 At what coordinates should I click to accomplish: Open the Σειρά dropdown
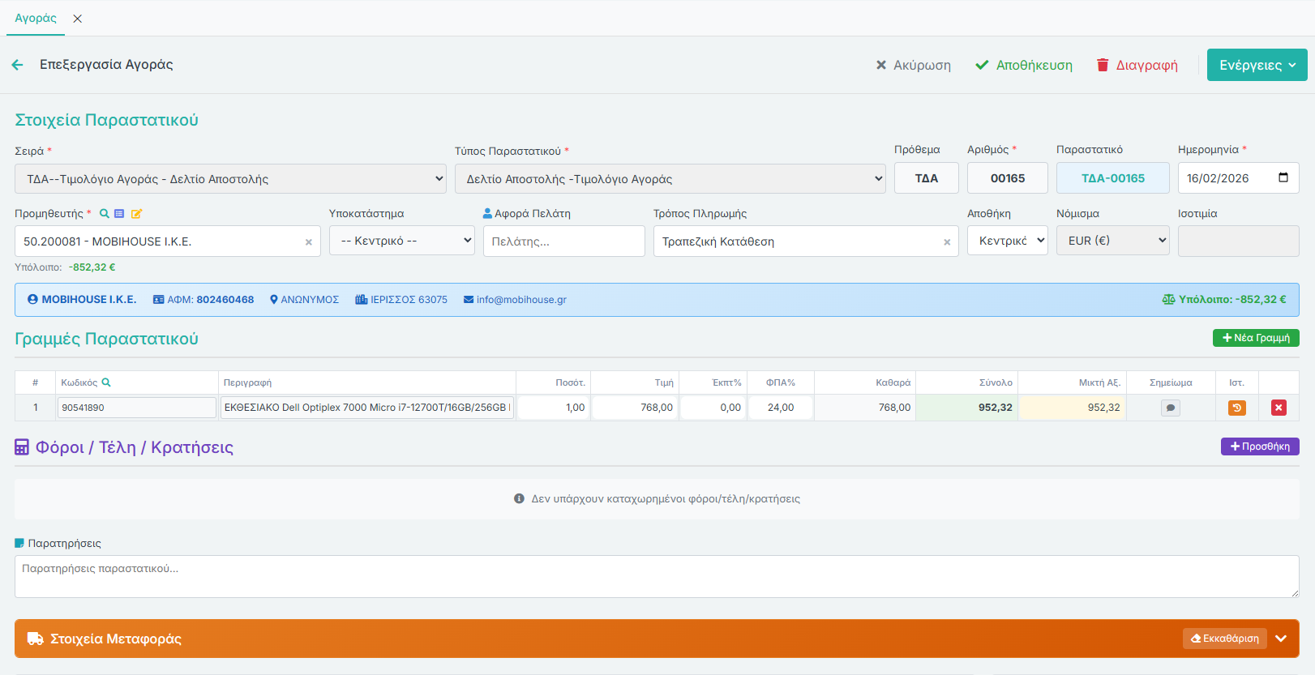pyautogui.click(x=230, y=179)
